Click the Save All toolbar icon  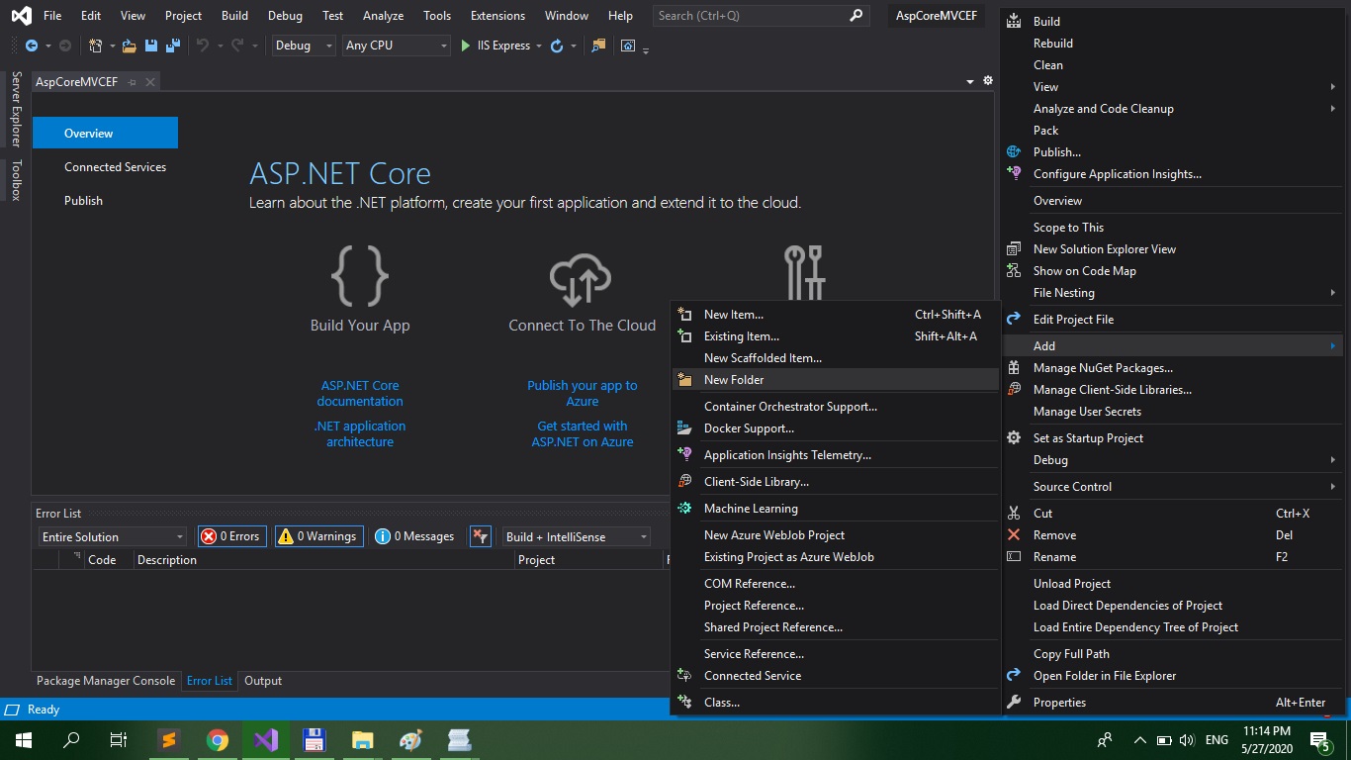[173, 46]
